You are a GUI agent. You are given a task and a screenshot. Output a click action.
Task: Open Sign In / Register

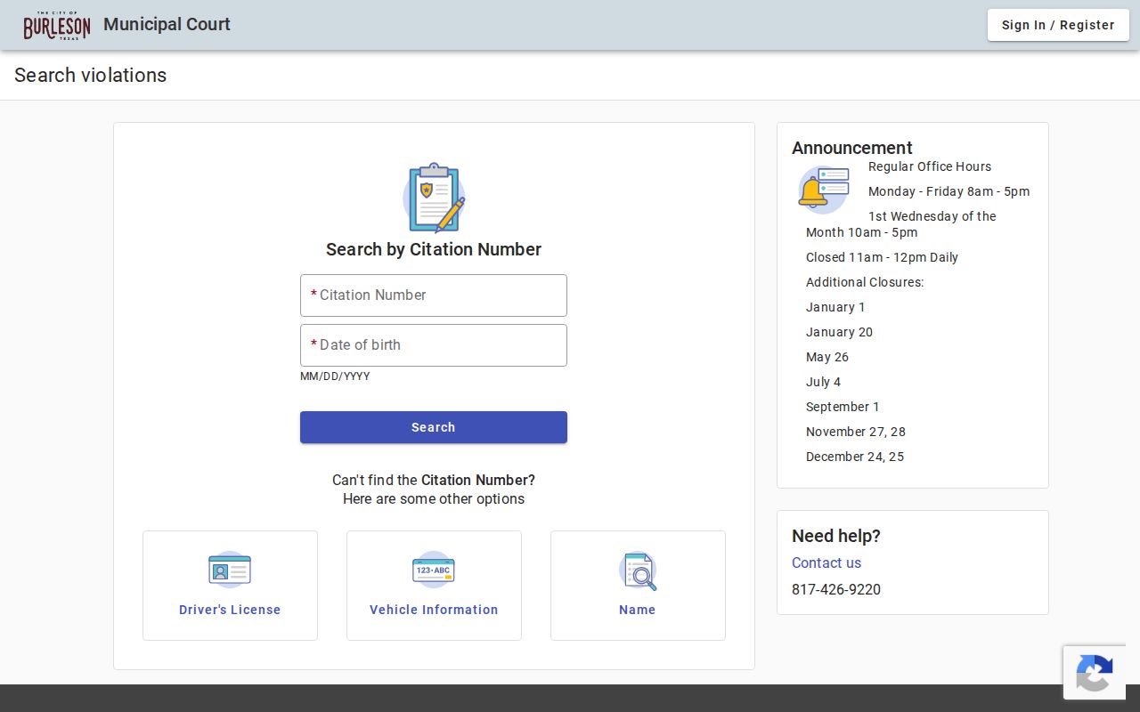[x=1058, y=25]
